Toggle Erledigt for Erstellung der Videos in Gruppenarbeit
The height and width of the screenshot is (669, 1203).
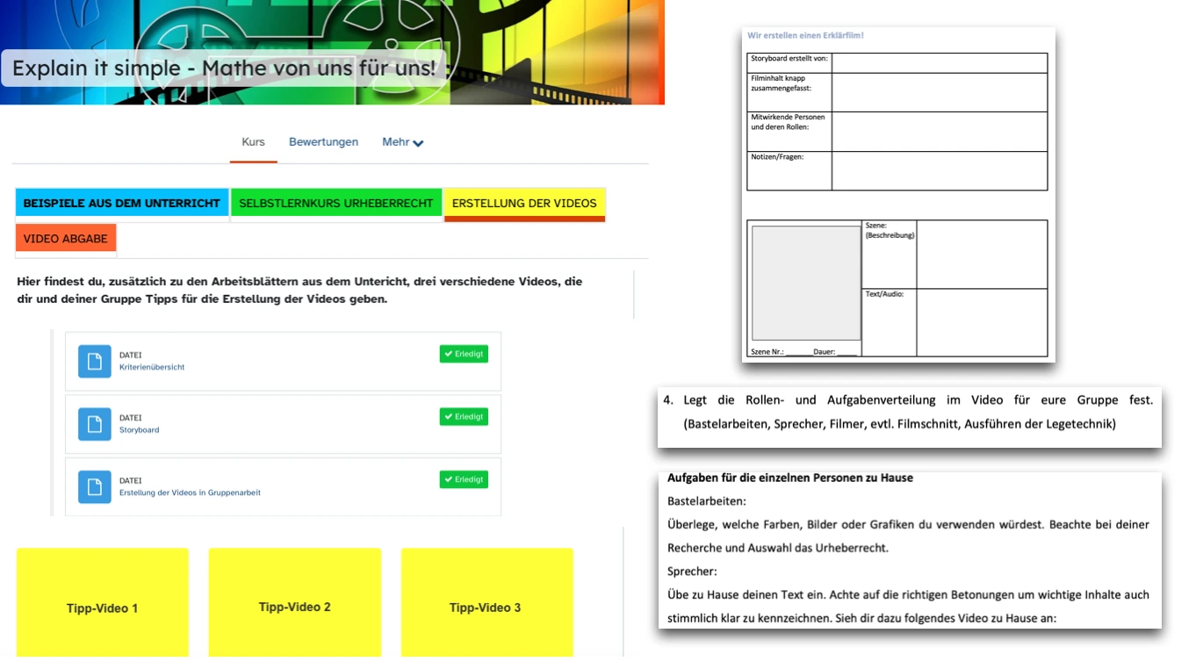(464, 480)
